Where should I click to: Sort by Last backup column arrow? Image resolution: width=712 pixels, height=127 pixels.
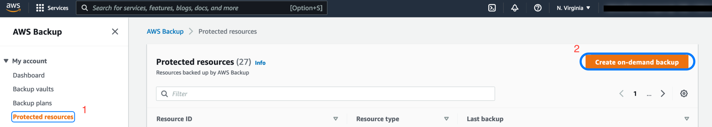pos(687,119)
